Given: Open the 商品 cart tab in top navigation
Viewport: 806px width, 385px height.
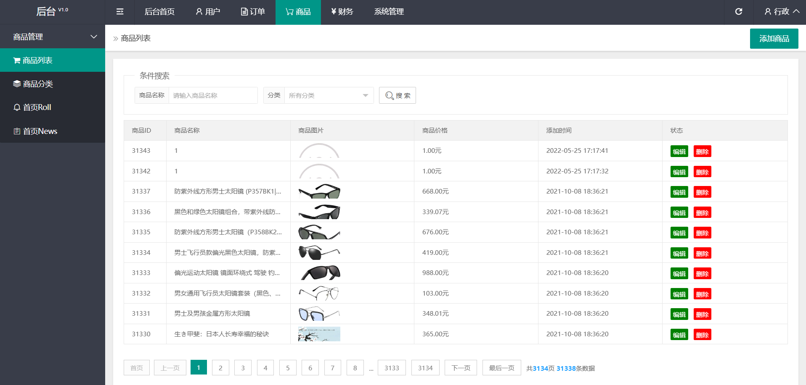Looking at the screenshot, I should (x=298, y=12).
